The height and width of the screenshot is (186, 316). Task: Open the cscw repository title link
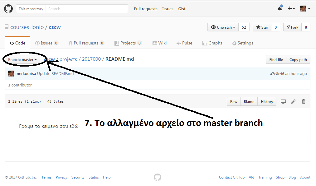55,27
